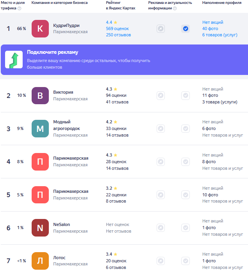The width and height of the screenshot is (248, 274).
Task: Click the '8 фото' text
Action: click(x=209, y=162)
